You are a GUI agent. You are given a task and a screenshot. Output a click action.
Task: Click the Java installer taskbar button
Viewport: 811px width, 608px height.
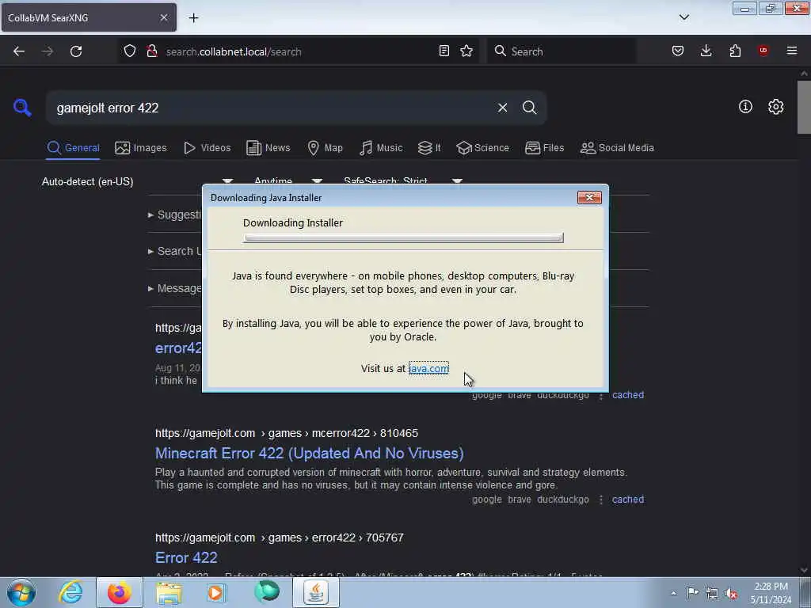tap(316, 592)
